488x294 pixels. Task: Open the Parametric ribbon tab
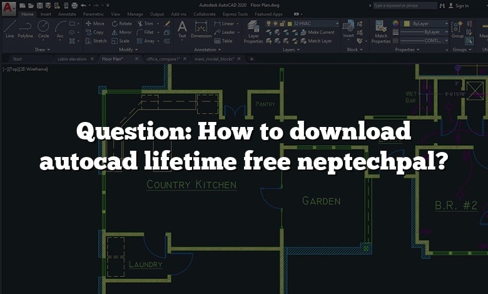click(93, 14)
